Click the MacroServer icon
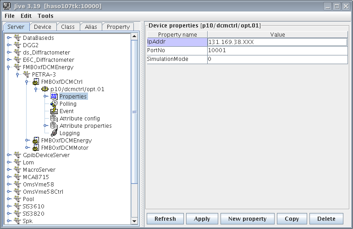The height and width of the screenshot is (229, 353). pos(17,169)
